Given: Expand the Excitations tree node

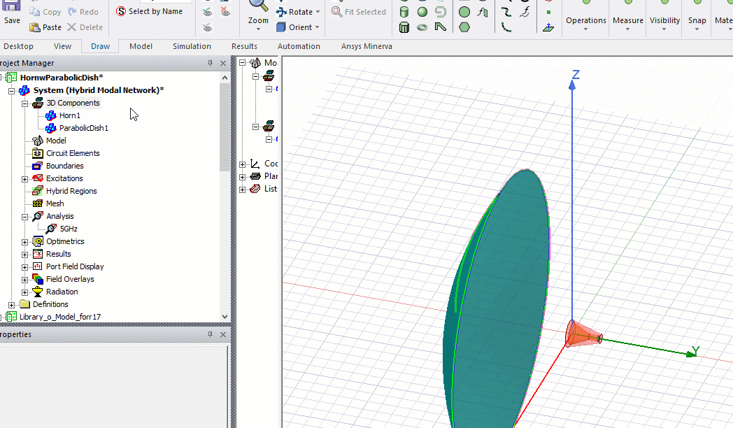Looking at the screenshot, I should [25, 178].
